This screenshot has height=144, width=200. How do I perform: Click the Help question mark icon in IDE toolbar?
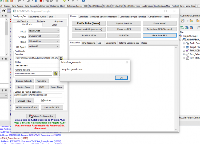[83, 1]
